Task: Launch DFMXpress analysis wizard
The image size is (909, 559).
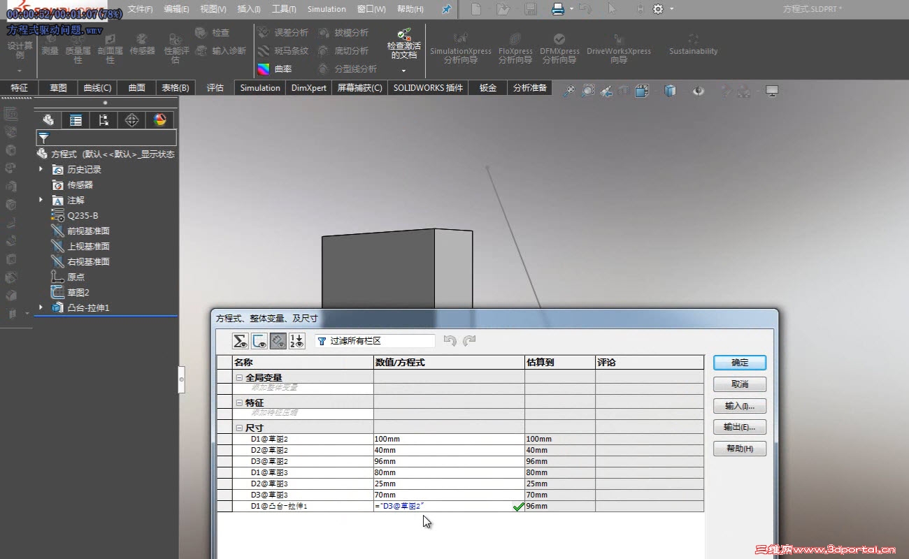Action: (559, 48)
